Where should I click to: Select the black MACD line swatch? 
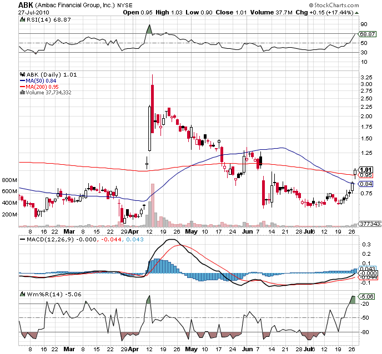22,240
